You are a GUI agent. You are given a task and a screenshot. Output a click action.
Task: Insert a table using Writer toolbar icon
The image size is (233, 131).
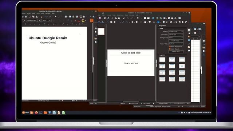(x=66, y=17)
